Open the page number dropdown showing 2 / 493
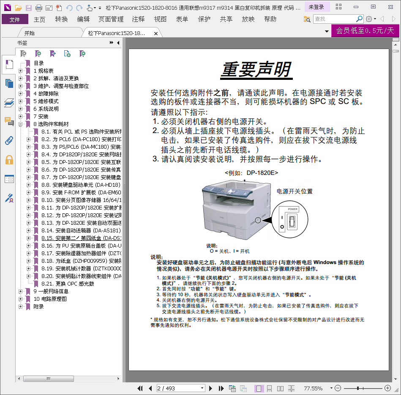 click(202, 388)
